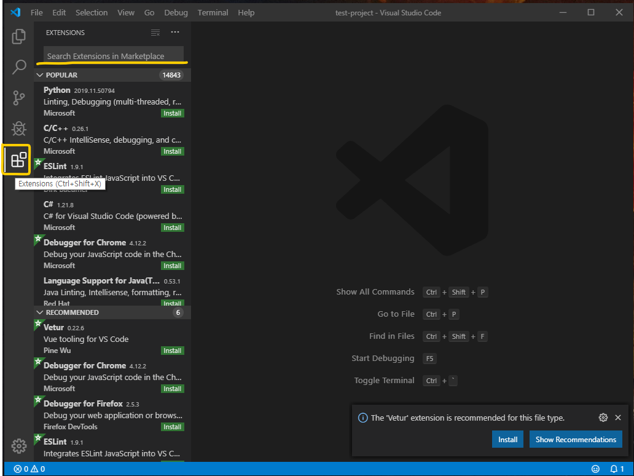Install Debugger for Chrome in Recommended list
The image size is (634, 476).
coord(172,389)
